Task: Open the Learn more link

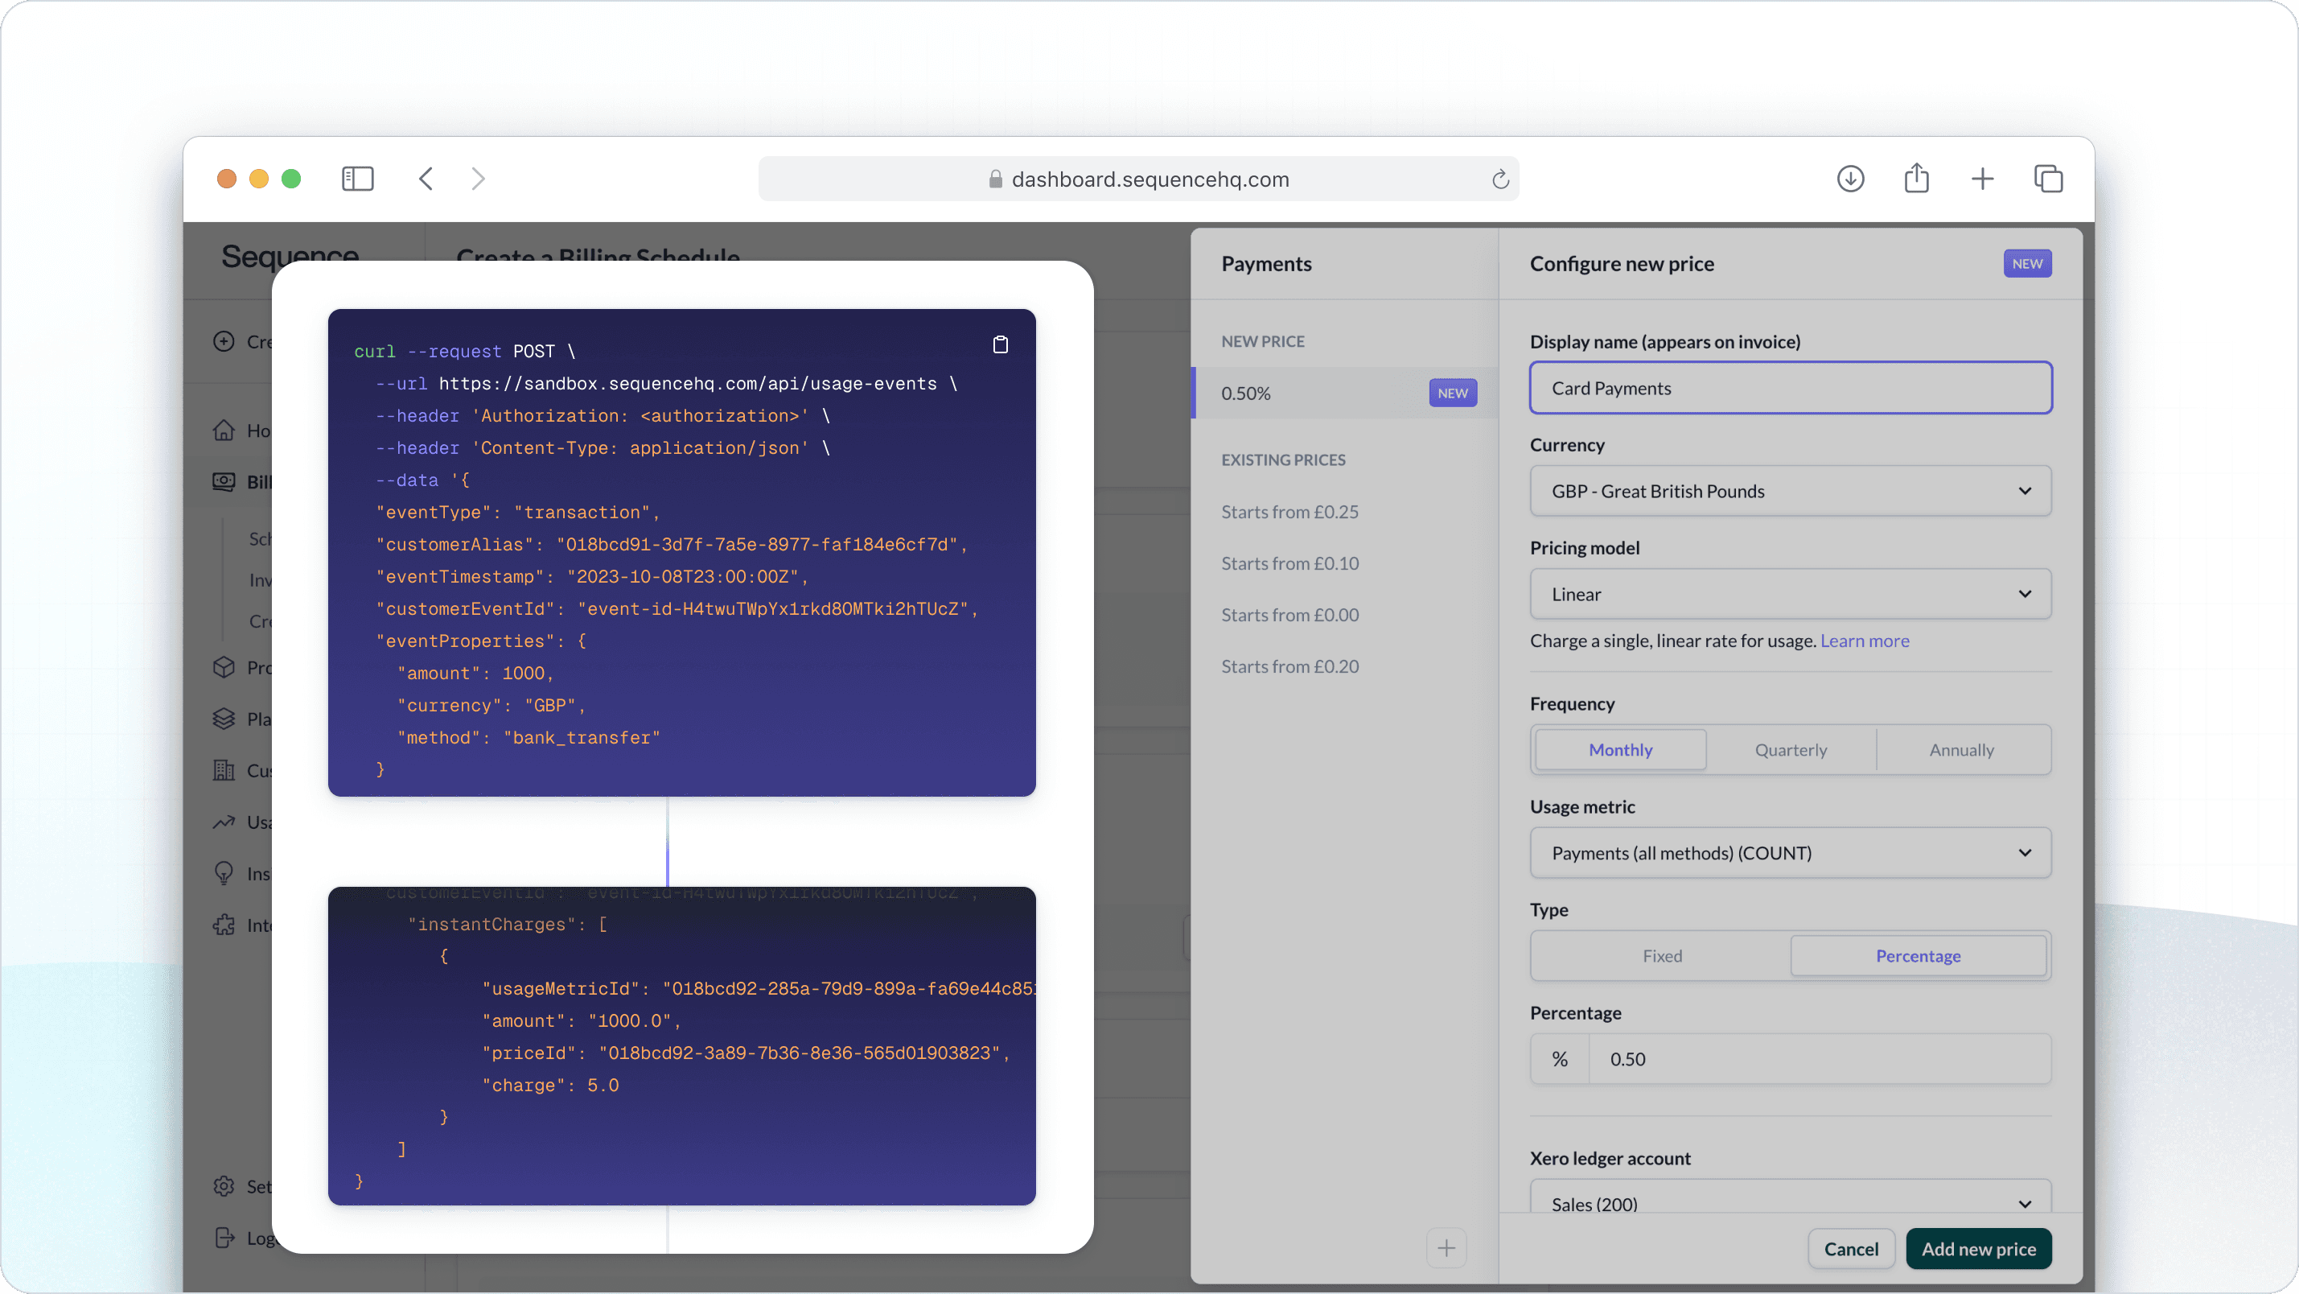Action: pyautogui.click(x=1865, y=641)
